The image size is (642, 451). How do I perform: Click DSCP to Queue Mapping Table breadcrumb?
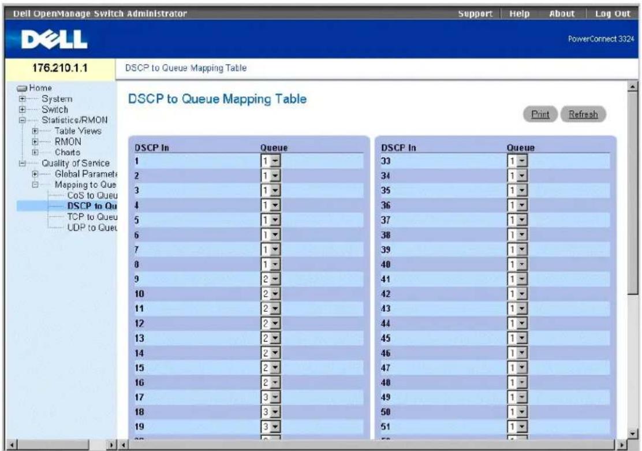[x=186, y=68]
